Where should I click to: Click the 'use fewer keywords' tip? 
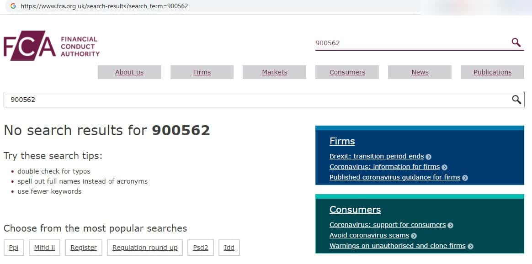click(49, 191)
